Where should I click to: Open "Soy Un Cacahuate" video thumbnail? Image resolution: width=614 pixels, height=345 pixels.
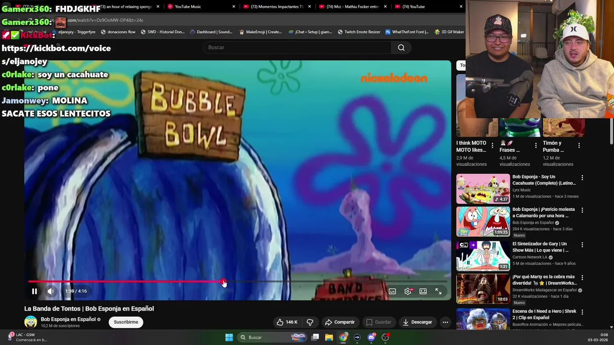(x=483, y=189)
